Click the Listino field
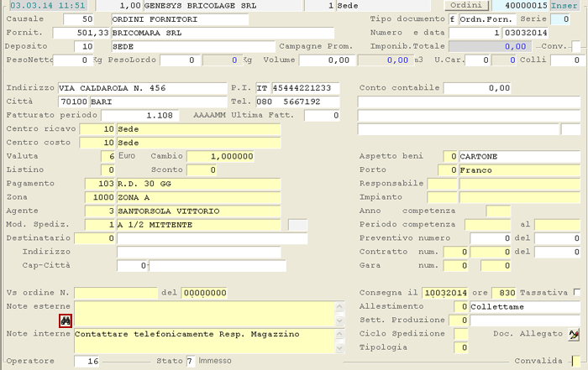The image size is (588, 370). point(108,170)
